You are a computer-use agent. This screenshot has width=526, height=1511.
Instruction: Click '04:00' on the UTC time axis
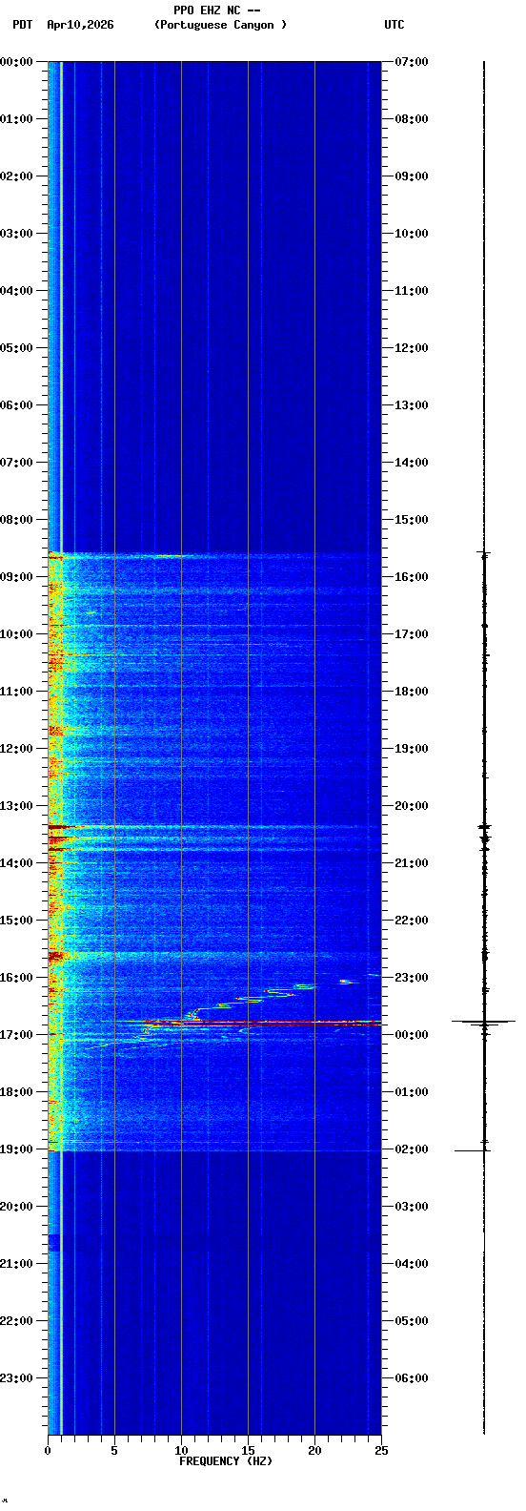pyautogui.click(x=412, y=1264)
